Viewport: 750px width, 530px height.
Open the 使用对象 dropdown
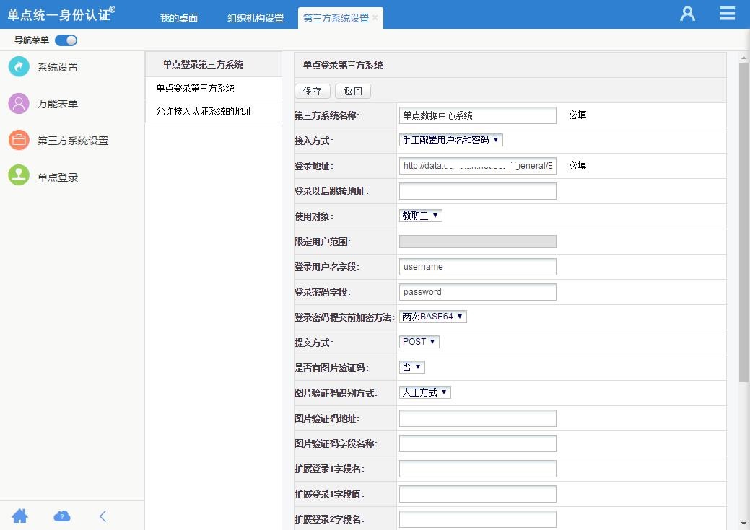pos(420,216)
